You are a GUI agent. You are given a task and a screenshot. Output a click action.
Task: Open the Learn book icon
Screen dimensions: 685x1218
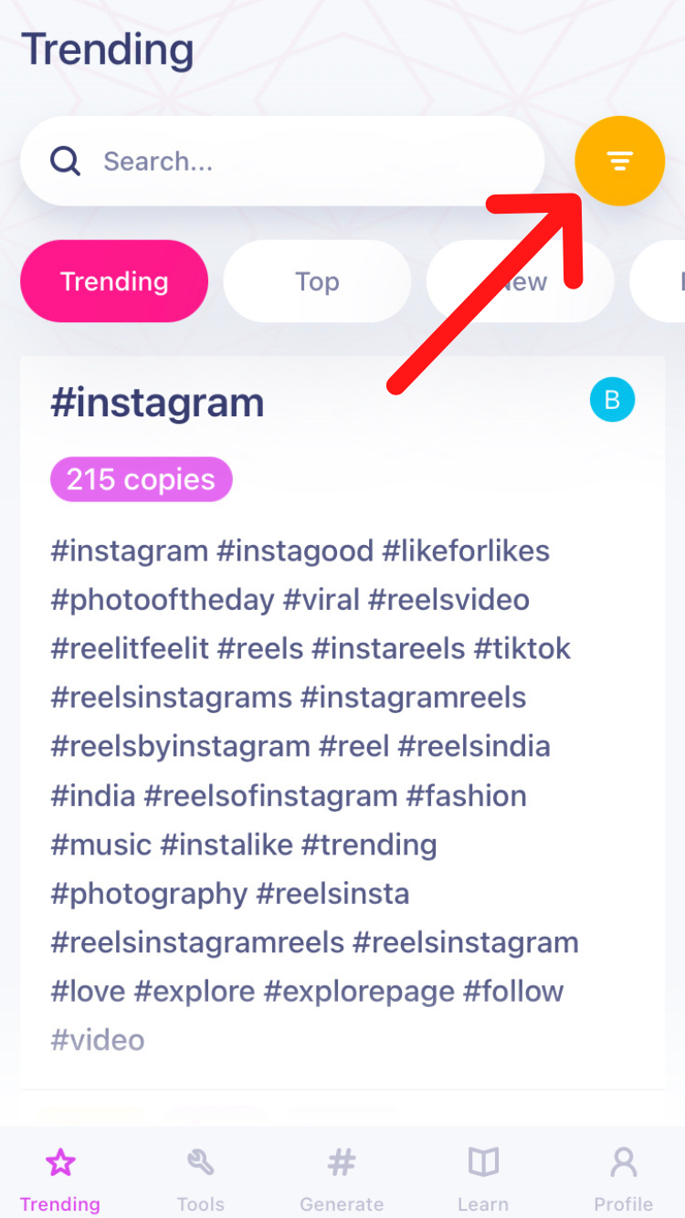pos(483,1162)
